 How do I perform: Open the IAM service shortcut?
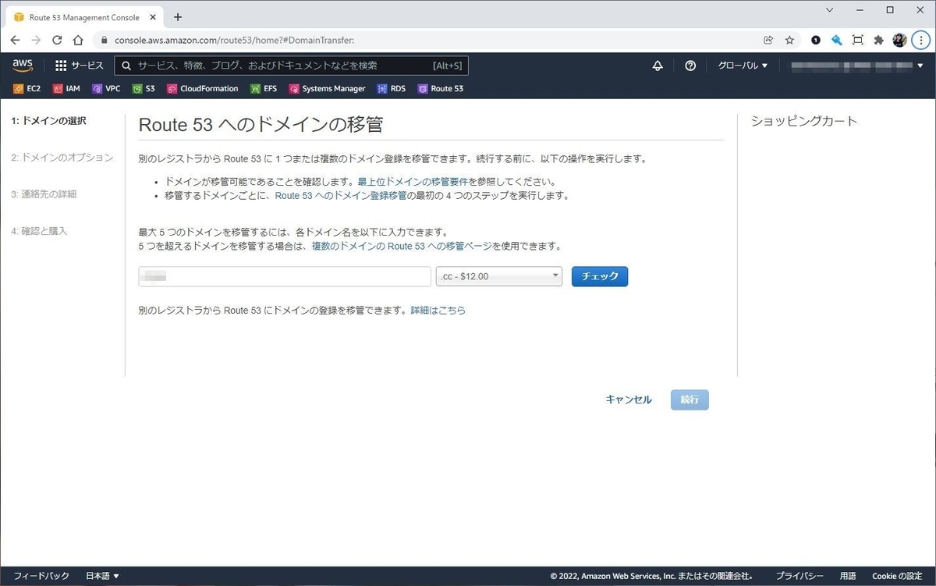click(66, 88)
